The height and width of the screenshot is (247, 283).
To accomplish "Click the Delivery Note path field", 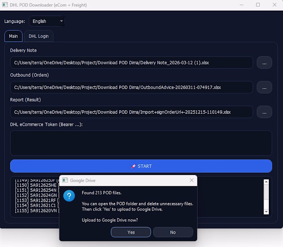I will (x=132, y=63).
